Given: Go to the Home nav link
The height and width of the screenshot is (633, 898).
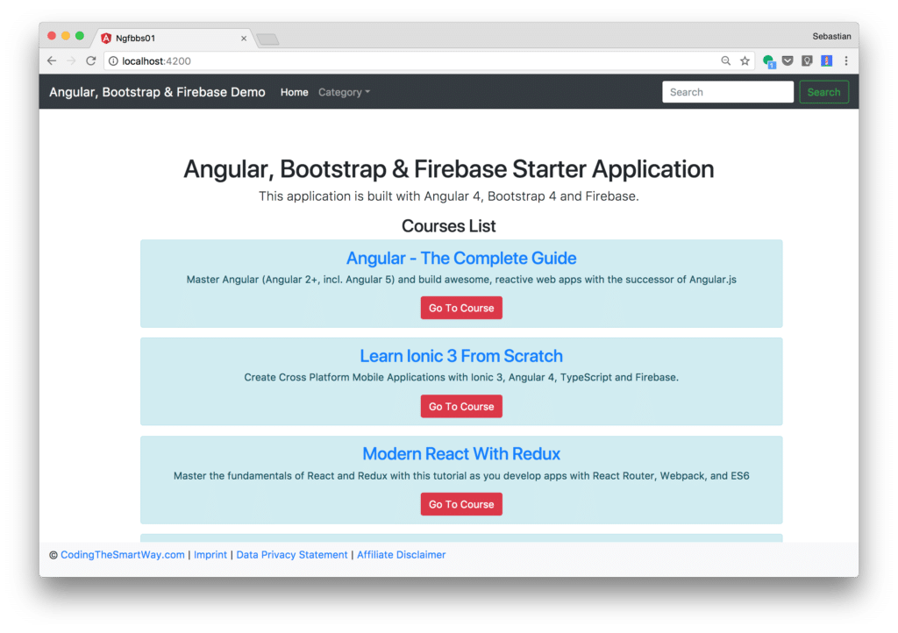Looking at the screenshot, I should coord(295,92).
